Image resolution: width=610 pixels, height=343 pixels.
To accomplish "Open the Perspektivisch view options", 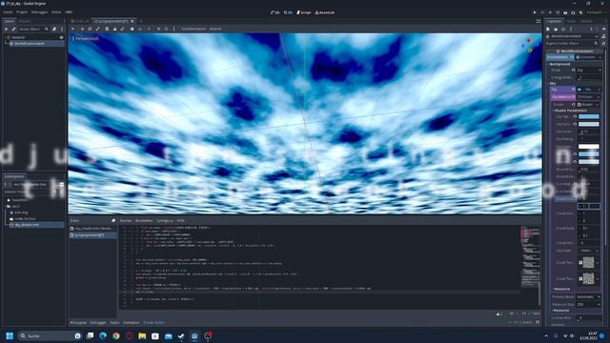I will (x=85, y=39).
